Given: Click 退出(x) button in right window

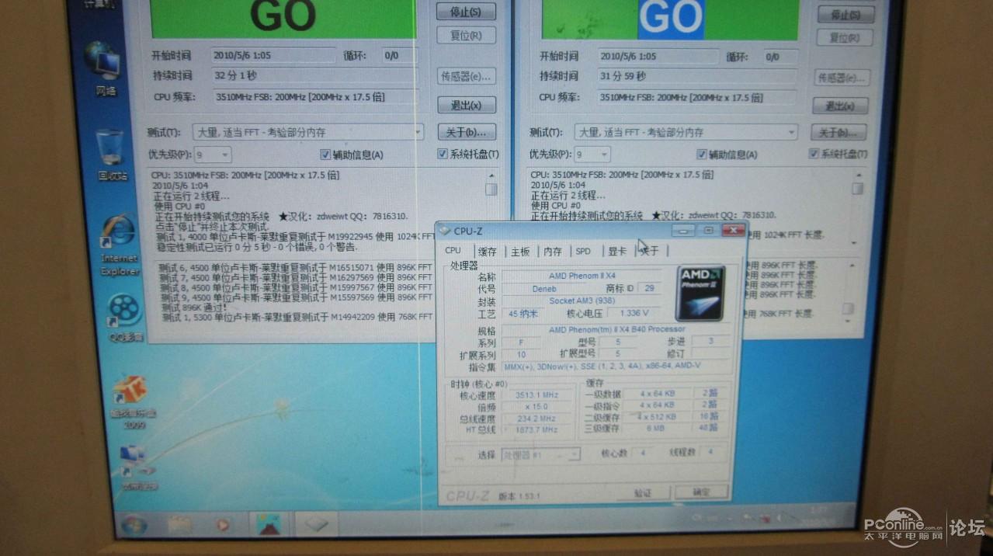Looking at the screenshot, I should (x=840, y=106).
